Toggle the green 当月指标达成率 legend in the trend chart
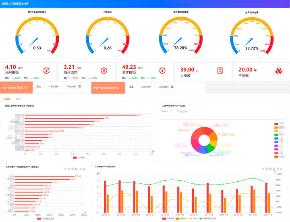Image resolution: width=290 pixels, height=222 pixels. (x=207, y=218)
